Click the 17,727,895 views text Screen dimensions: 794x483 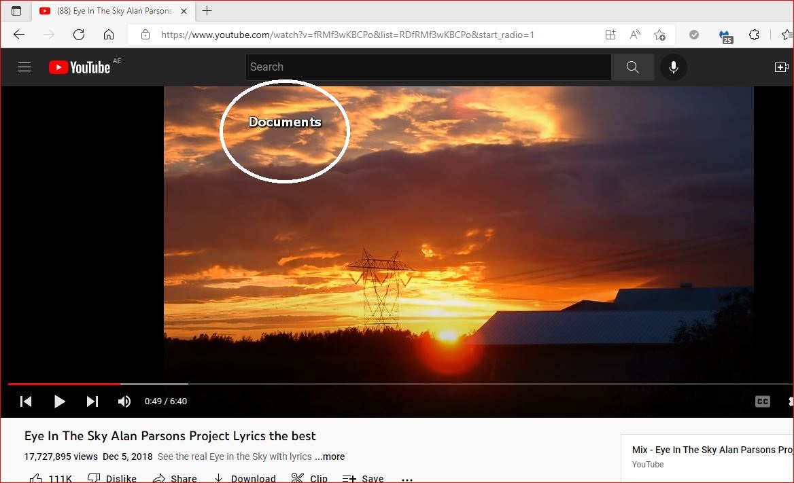(x=61, y=457)
